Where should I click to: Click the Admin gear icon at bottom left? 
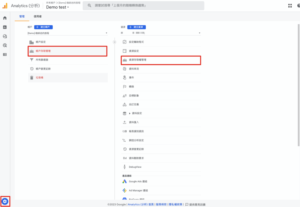click(5, 201)
